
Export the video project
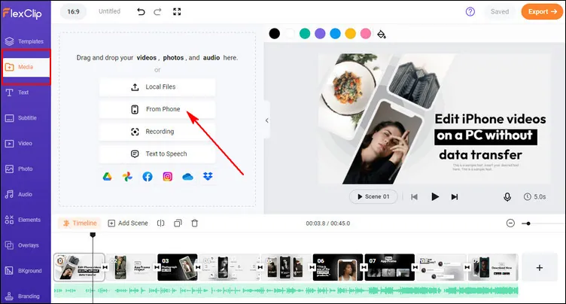(x=542, y=11)
